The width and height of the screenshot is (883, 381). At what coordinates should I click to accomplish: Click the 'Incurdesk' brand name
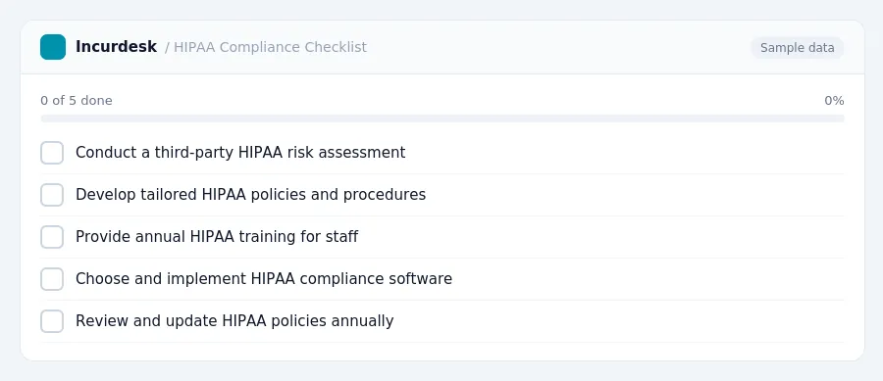[116, 47]
